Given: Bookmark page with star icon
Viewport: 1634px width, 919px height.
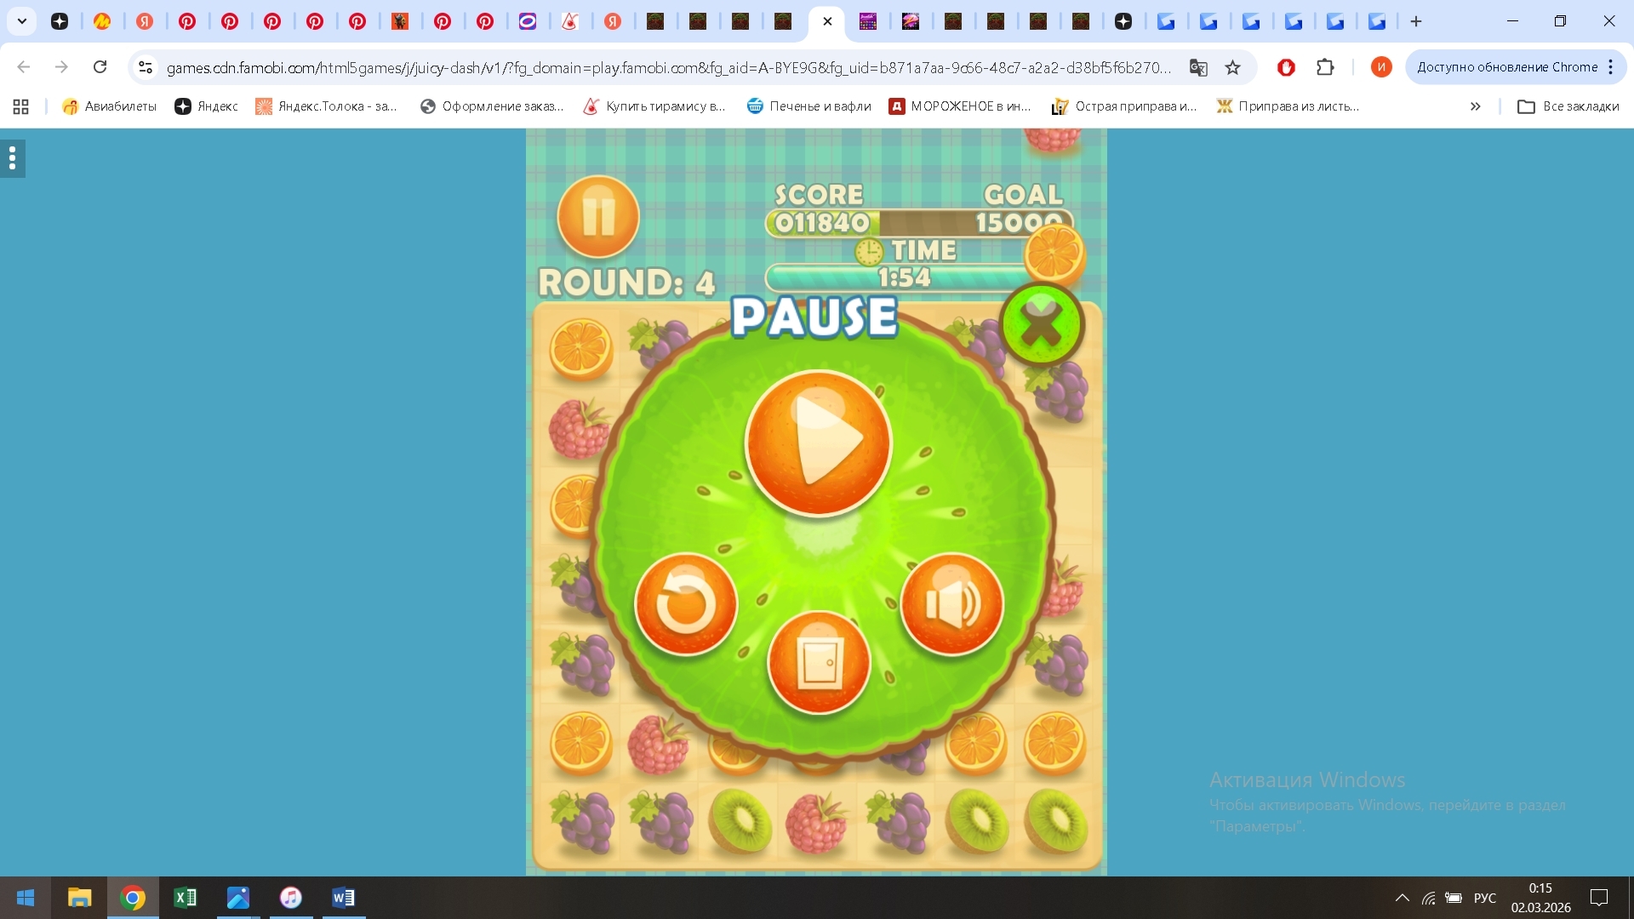Looking at the screenshot, I should click(1232, 67).
